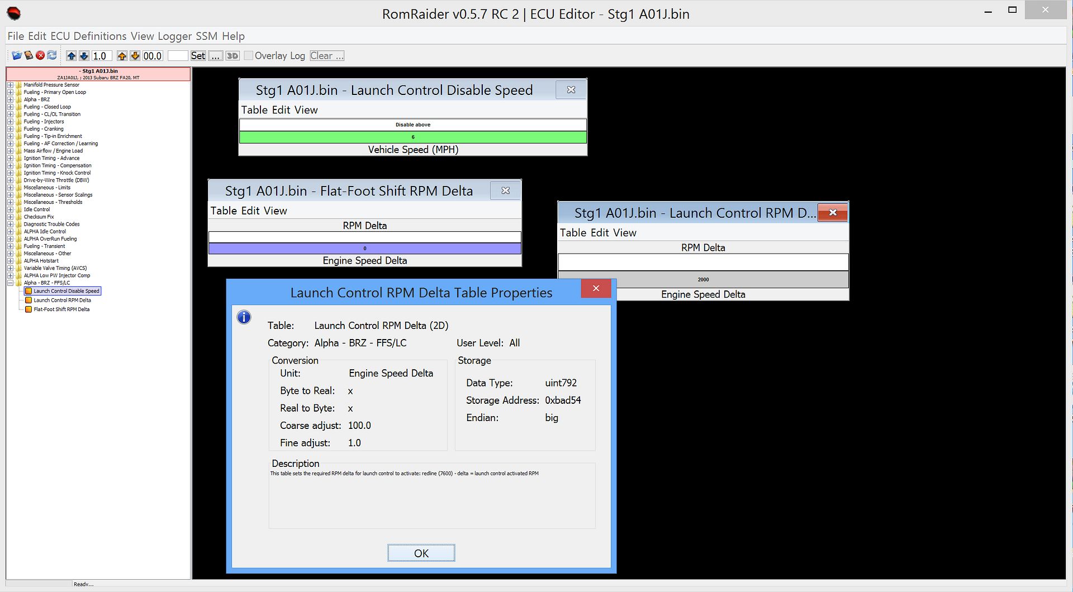Expand the Diagnostic Trouble Codes folder
The height and width of the screenshot is (592, 1073).
coord(10,224)
